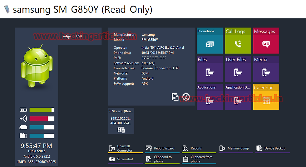This screenshot has height=167, width=306.
Task: Open the Calendar tile
Action: (x=266, y=97)
